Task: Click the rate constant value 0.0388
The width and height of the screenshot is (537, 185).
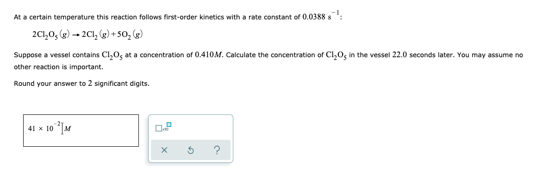Action: coord(314,17)
